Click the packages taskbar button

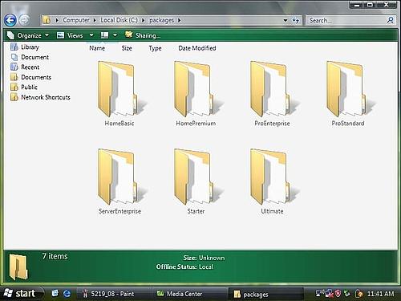[266, 294]
